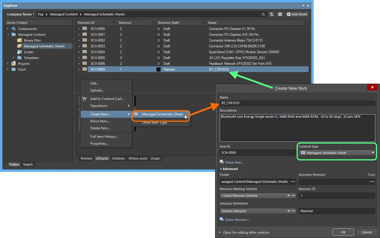Open the Operations submenu
This screenshot has height=238, width=380.
click(106, 106)
